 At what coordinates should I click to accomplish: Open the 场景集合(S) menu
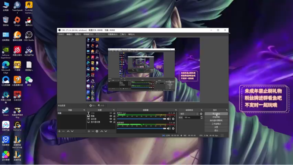point(113,34)
